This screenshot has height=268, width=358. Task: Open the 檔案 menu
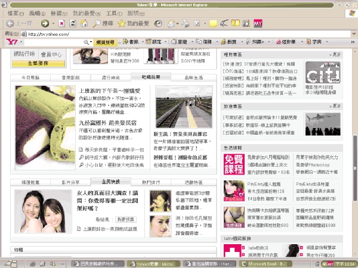[16, 14]
